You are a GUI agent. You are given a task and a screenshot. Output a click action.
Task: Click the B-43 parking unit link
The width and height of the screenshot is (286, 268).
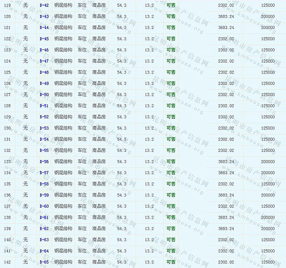[44, 16]
